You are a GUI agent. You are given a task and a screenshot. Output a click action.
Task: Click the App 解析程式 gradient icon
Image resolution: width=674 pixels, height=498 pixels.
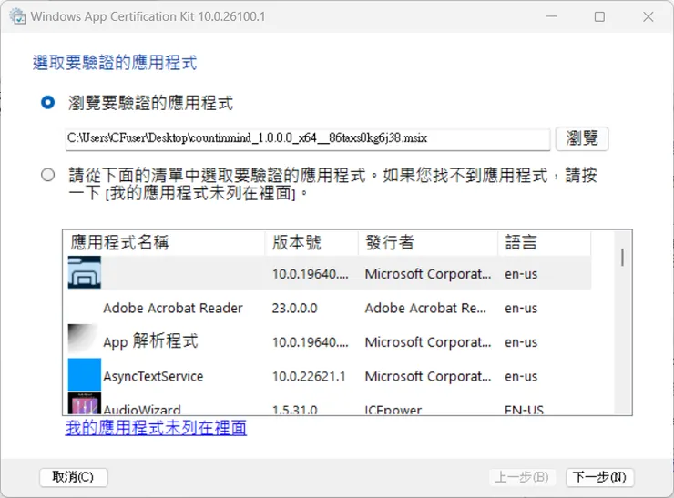[84, 340]
